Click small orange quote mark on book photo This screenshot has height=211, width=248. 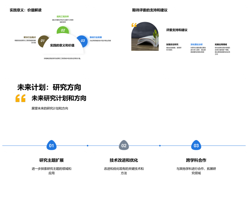tap(134, 25)
